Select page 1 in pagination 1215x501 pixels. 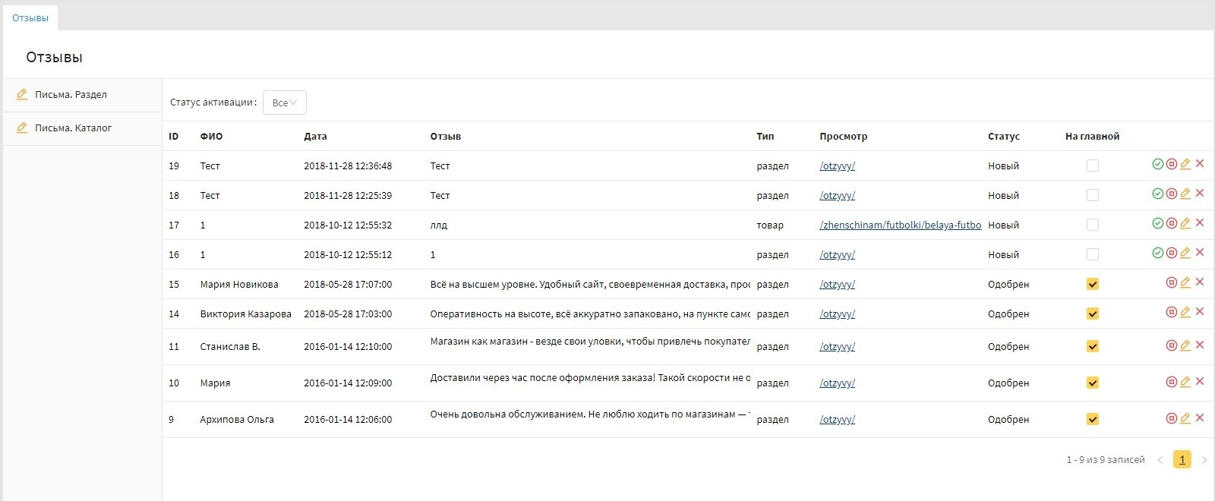click(1182, 460)
